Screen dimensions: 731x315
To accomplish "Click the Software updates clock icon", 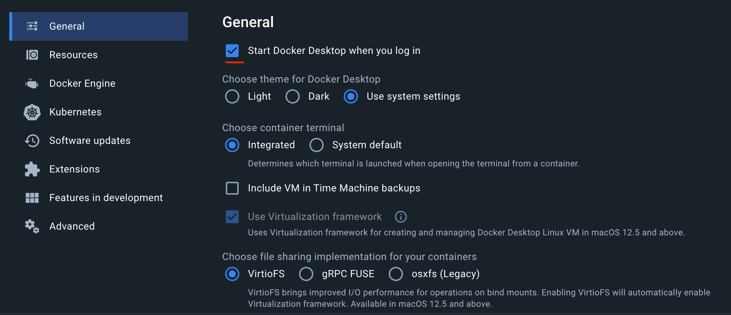I will point(32,141).
